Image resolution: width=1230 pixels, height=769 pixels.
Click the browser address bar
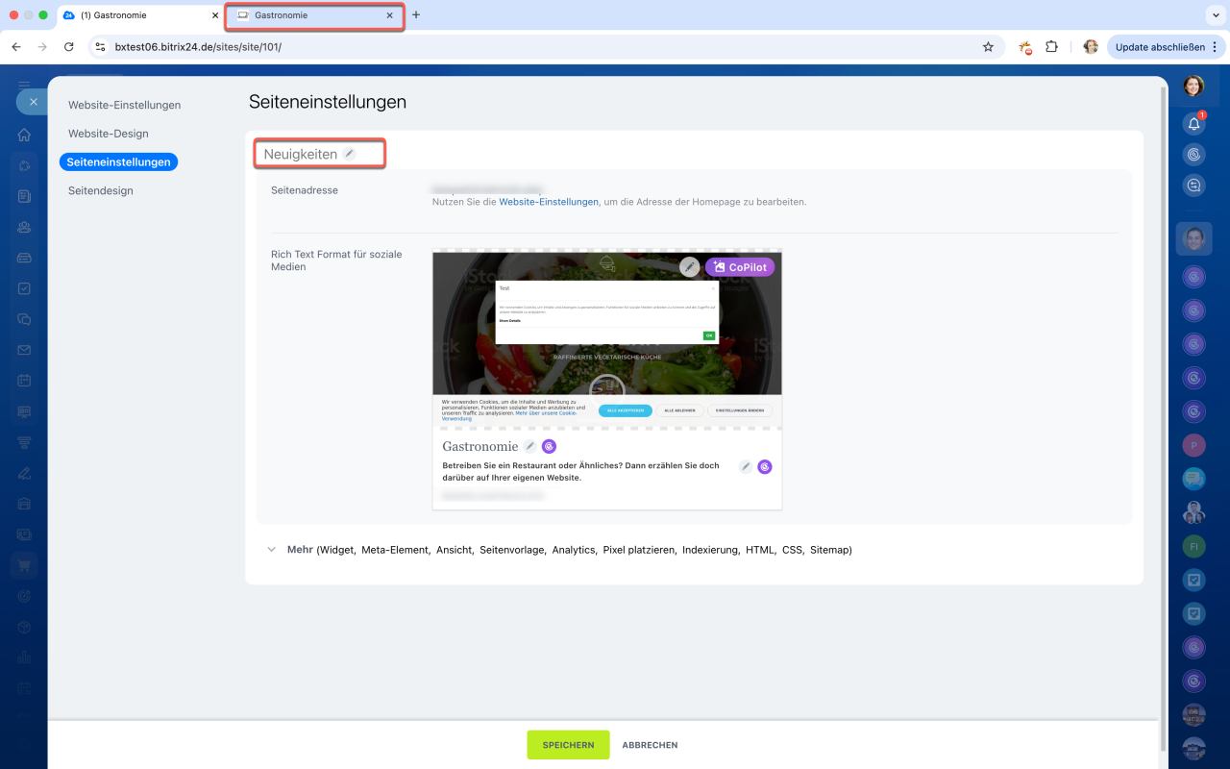click(x=538, y=46)
